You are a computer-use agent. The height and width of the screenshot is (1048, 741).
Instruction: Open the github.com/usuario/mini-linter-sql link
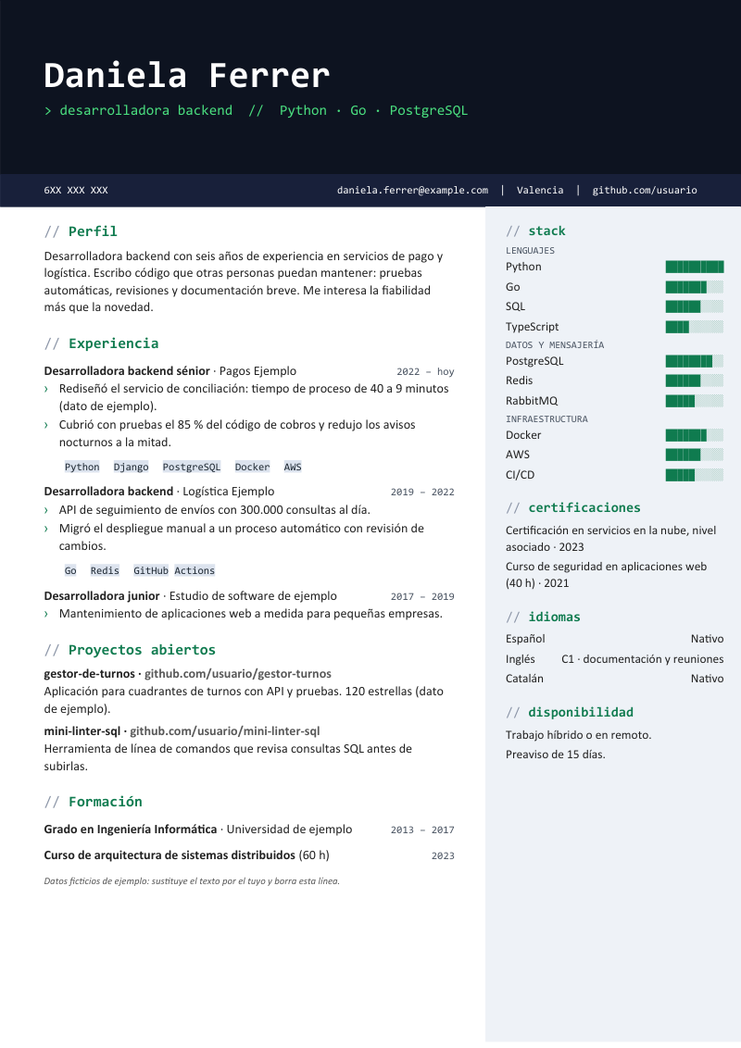[225, 731]
